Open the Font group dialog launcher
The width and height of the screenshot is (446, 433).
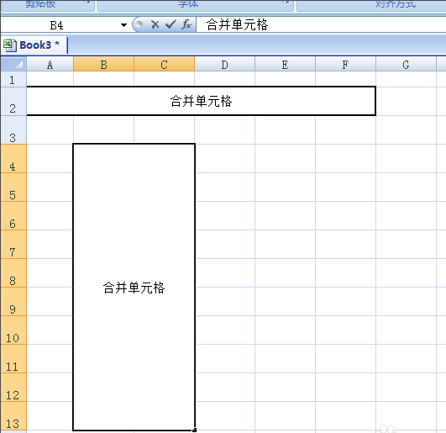[286, 3]
